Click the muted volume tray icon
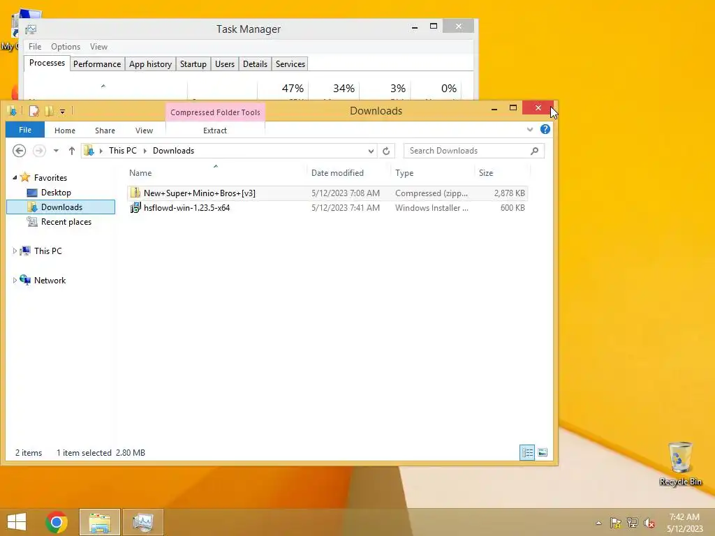Image resolution: width=715 pixels, height=536 pixels. pos(649,523)
